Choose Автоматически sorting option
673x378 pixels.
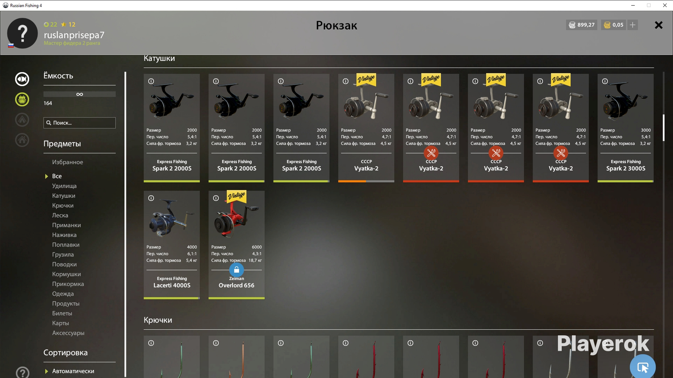pyautogui.click(x=73, y=371)
